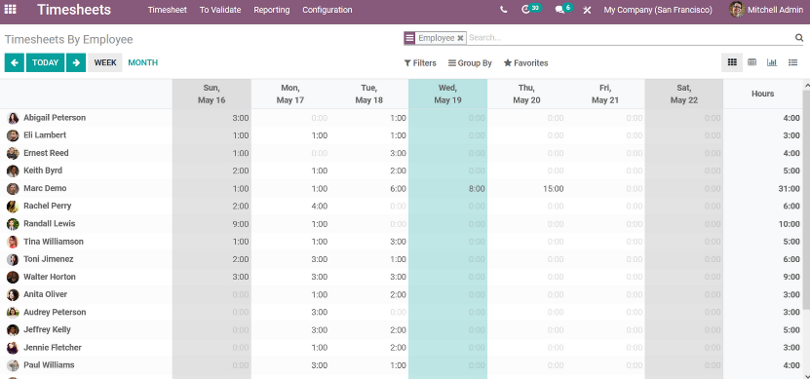Open the Reporting menu
Image resolution: width=810 pixels, height=379 pixels.
pos(272,10)
